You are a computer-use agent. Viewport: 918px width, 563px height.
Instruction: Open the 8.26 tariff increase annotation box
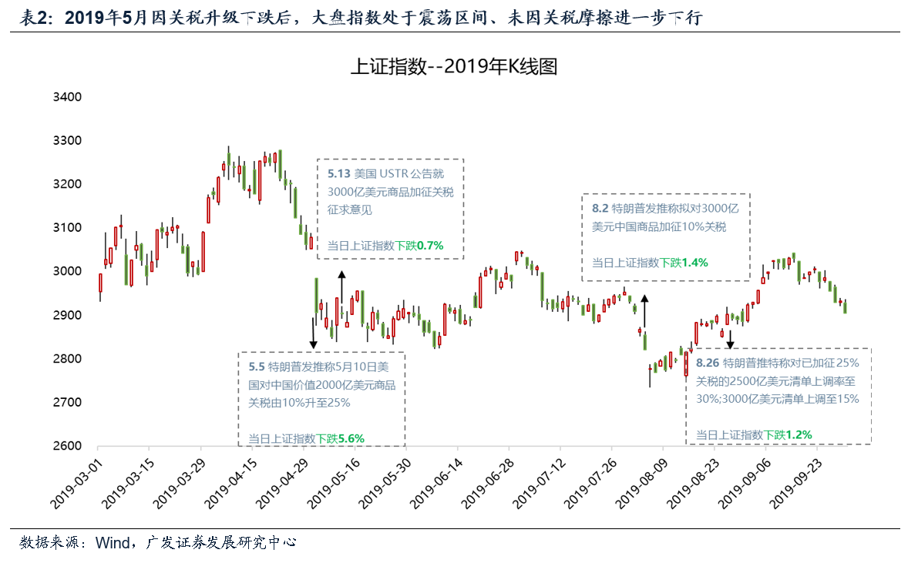point(777,397)
